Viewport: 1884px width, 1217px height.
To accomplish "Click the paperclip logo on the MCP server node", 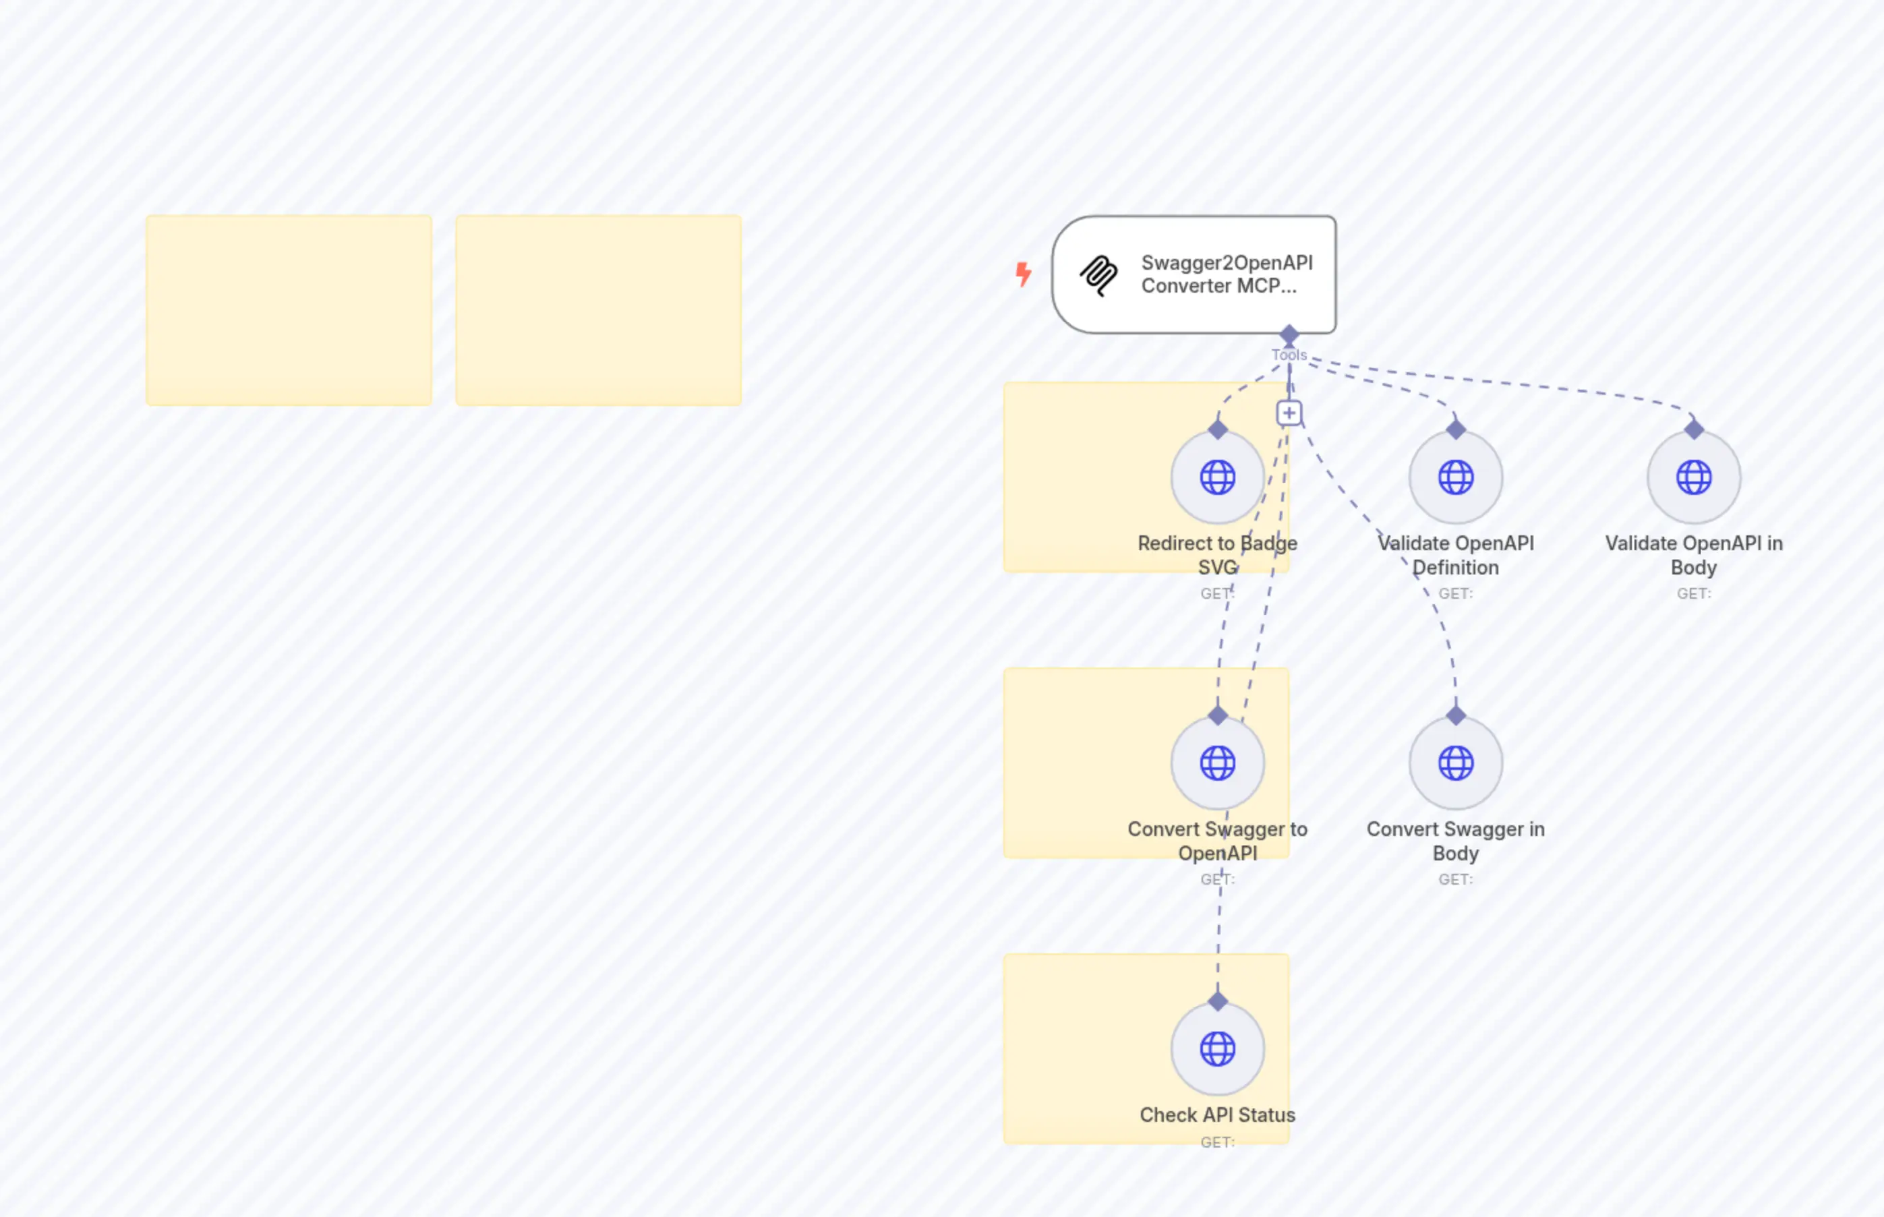I will [x=1098, y=275].
